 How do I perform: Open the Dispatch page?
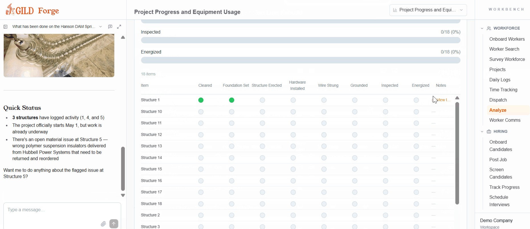498,100
